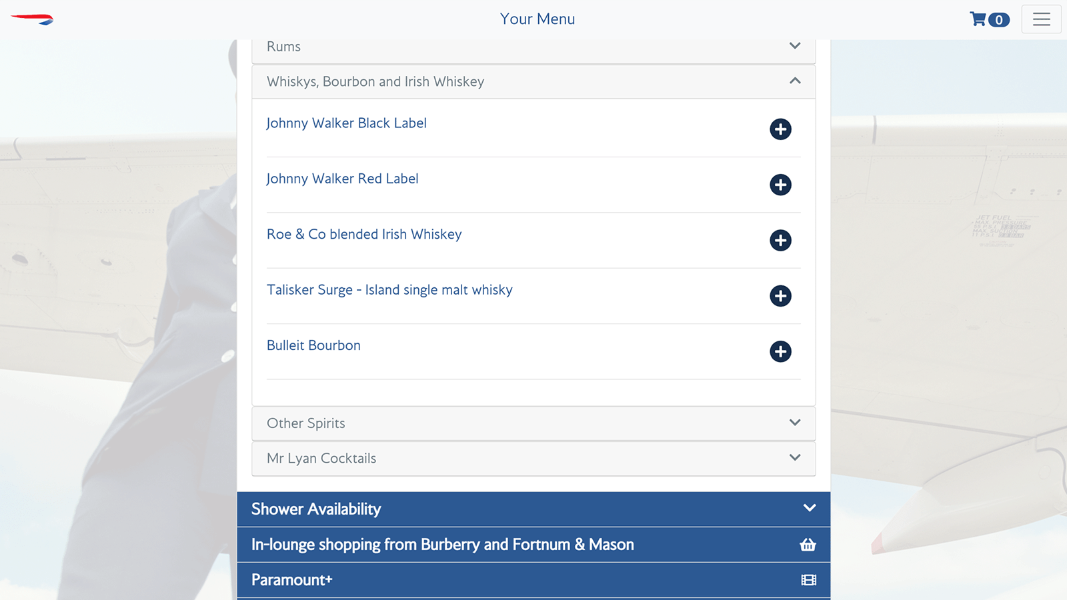Click the Other Spirits heading

click(x=306, y=423)
